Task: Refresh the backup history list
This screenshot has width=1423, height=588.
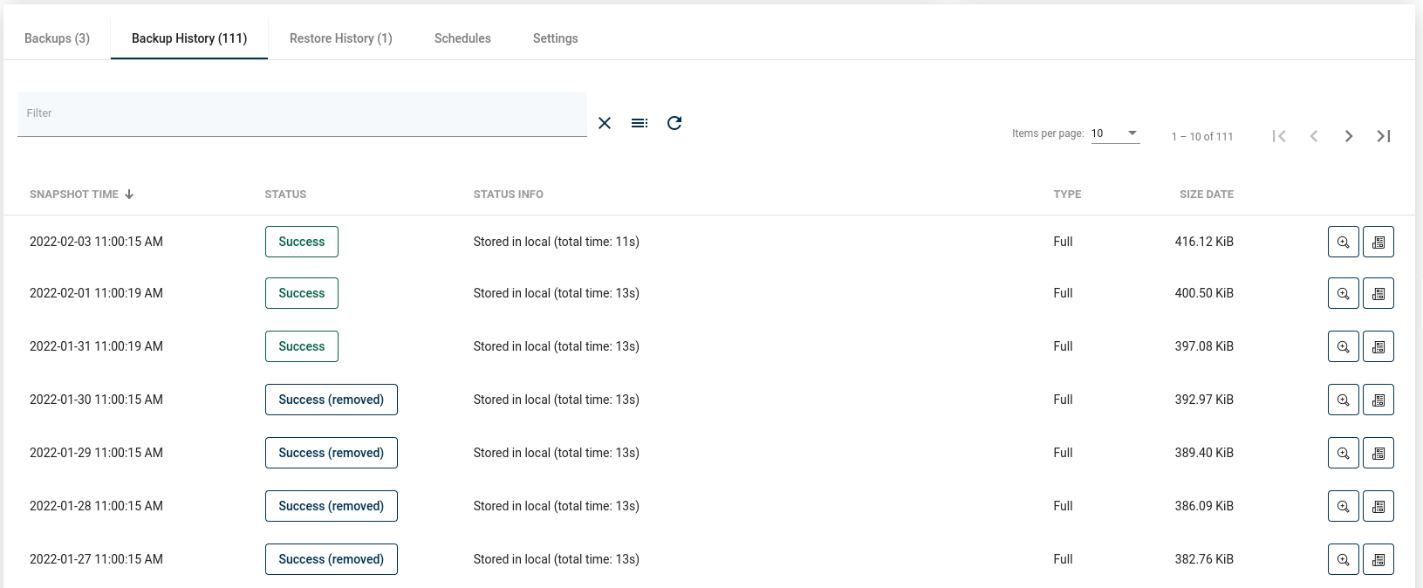Action: coord(674,123)
